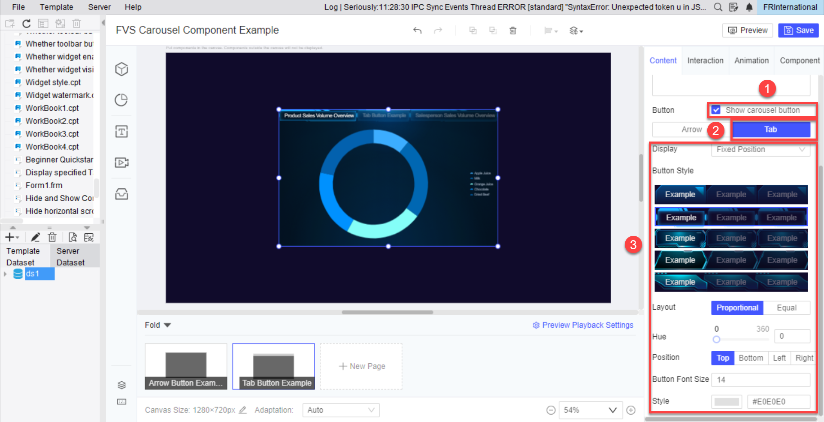This screenshot has height=422, width=824.
Task: Click the delete icon in file panel toolbar
Action: tap(76, 24)
